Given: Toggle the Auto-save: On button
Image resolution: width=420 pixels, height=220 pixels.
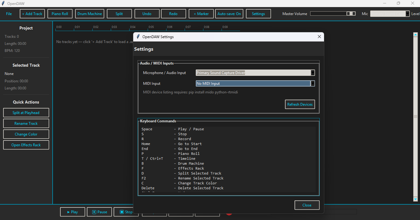Looking at the screenshot, I should coord(229,14).
